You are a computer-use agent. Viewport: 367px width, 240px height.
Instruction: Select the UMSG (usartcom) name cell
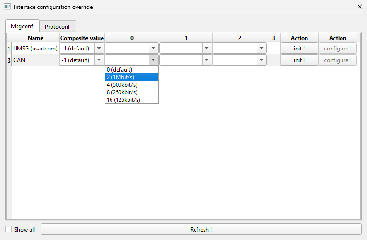coord(35,48)
